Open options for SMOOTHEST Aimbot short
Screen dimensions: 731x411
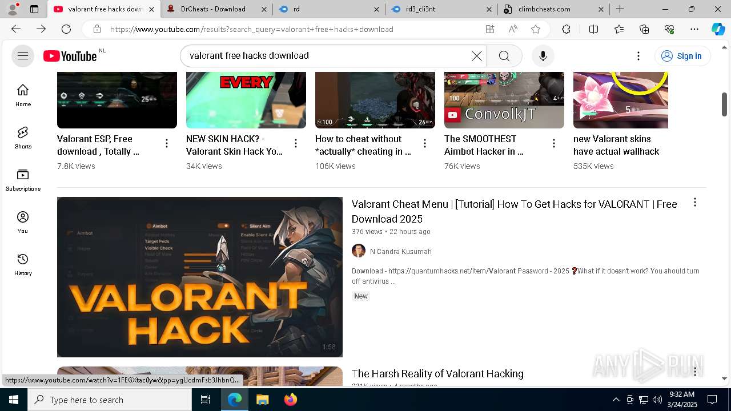click(554, 143)
